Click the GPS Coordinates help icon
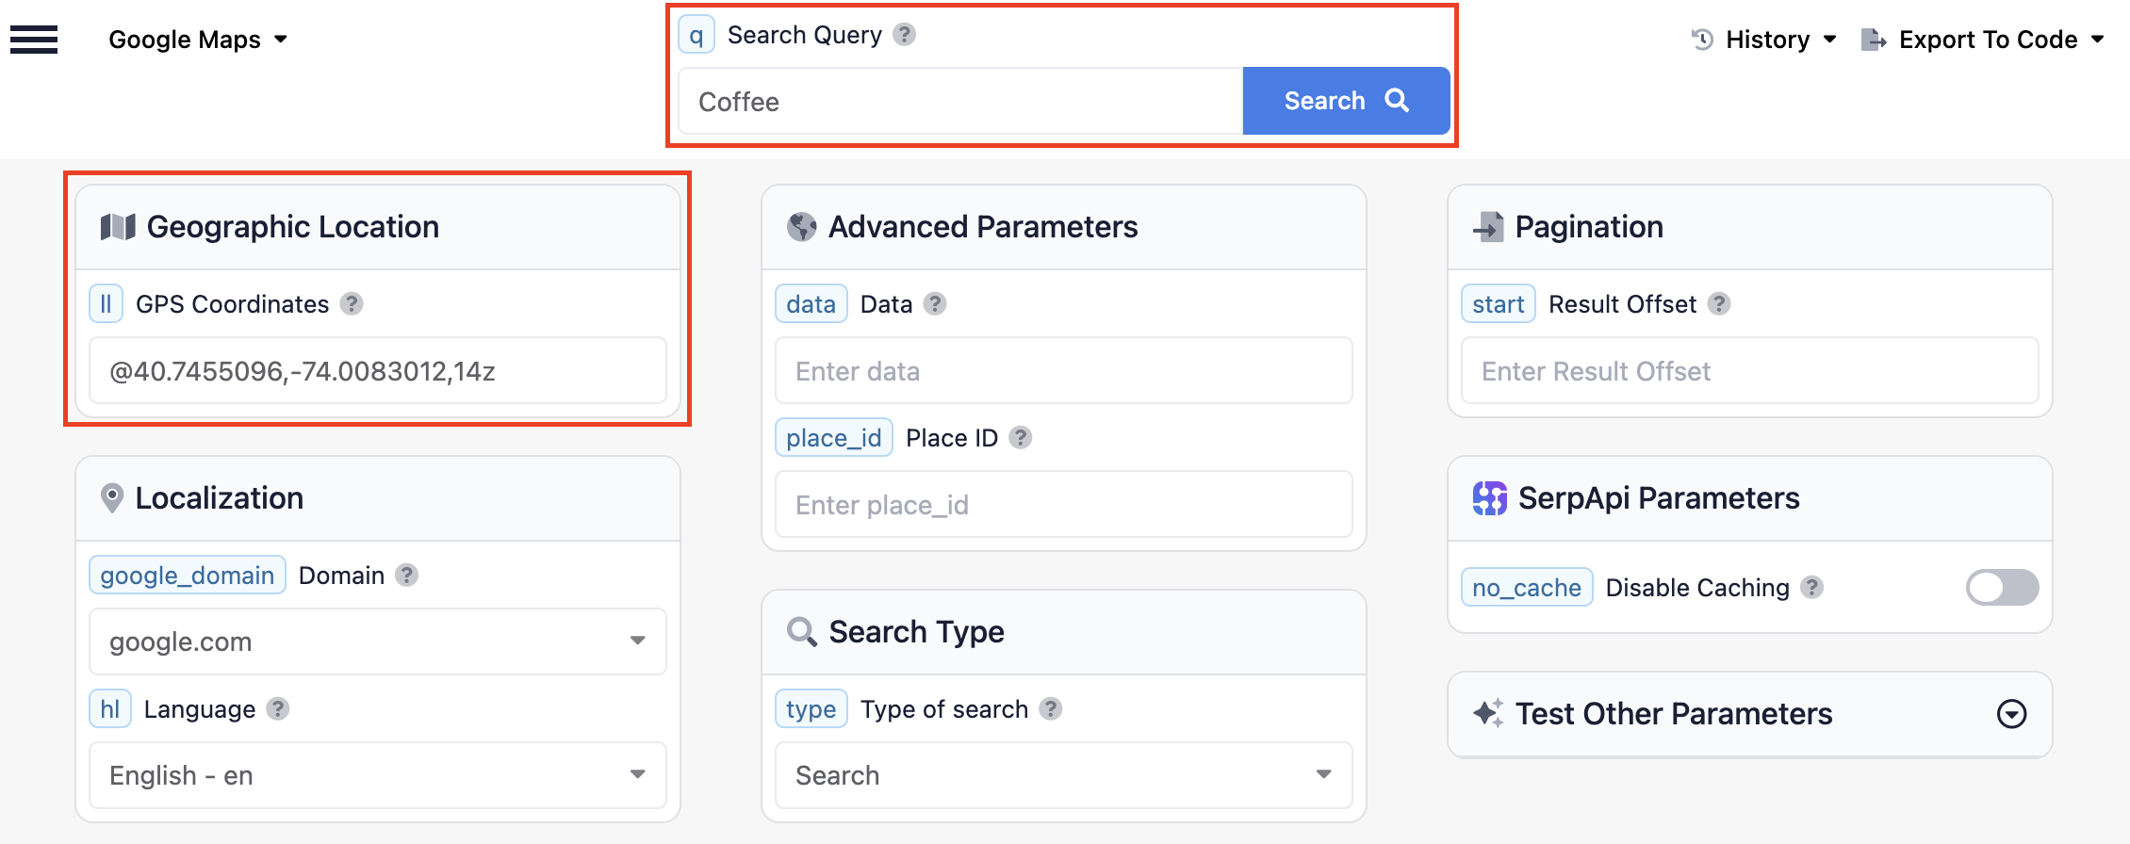Viewport: 2130px width, 844px height. point(352,304)
